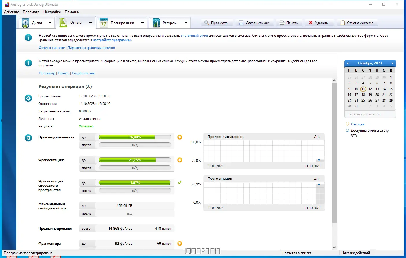
Task: Click the info icon beside the reports page description
Action: click(28, 38)
